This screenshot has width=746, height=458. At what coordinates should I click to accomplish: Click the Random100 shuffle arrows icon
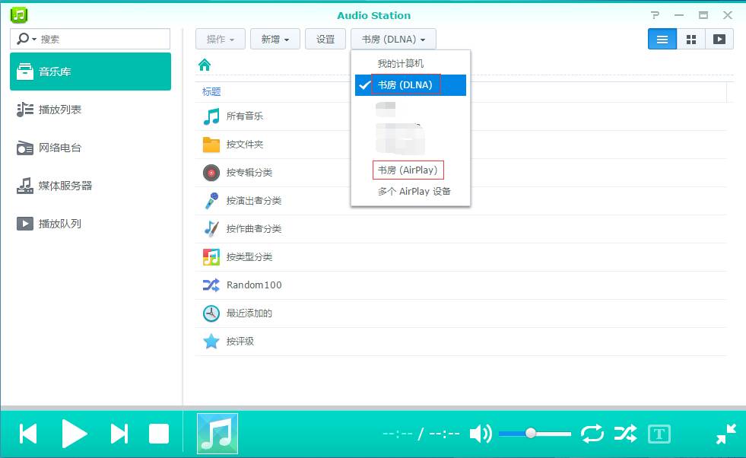coord(211,285)
